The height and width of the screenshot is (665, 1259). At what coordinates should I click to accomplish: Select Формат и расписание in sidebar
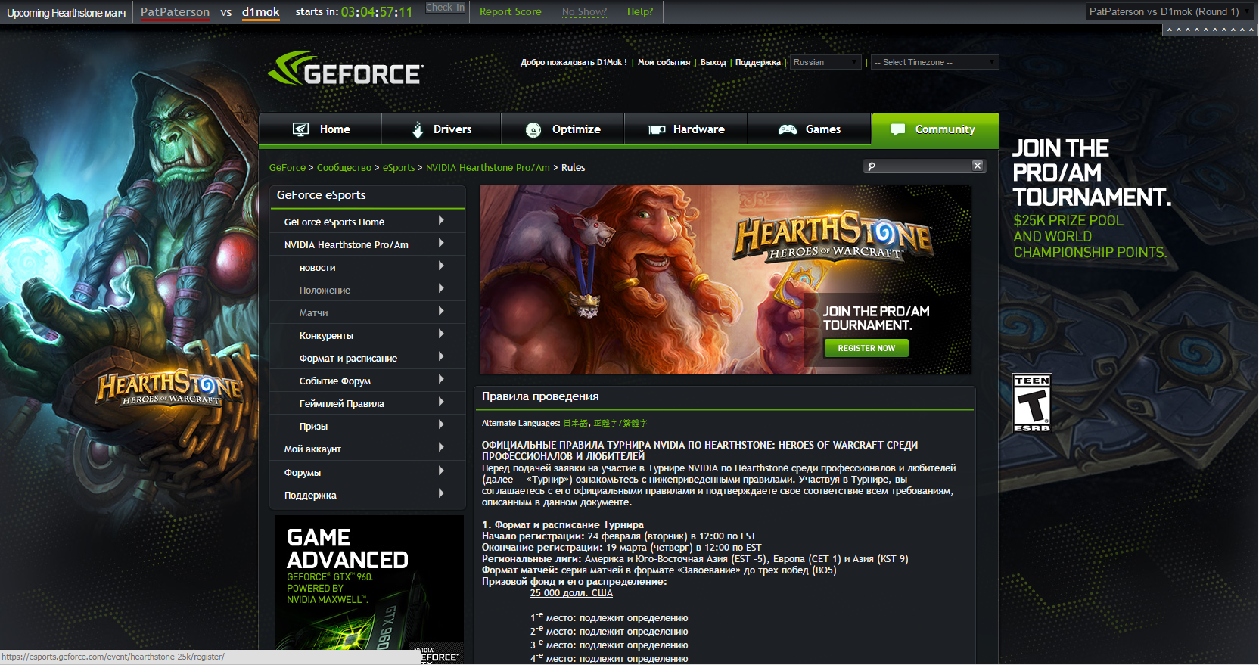[348, 358]
